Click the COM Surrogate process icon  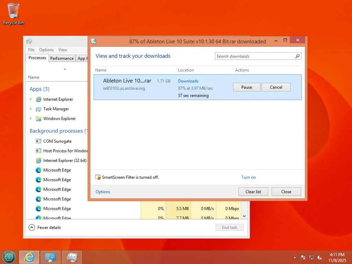pos(38,141)
